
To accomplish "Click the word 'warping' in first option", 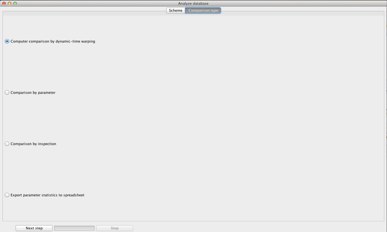I will point(88,41).
